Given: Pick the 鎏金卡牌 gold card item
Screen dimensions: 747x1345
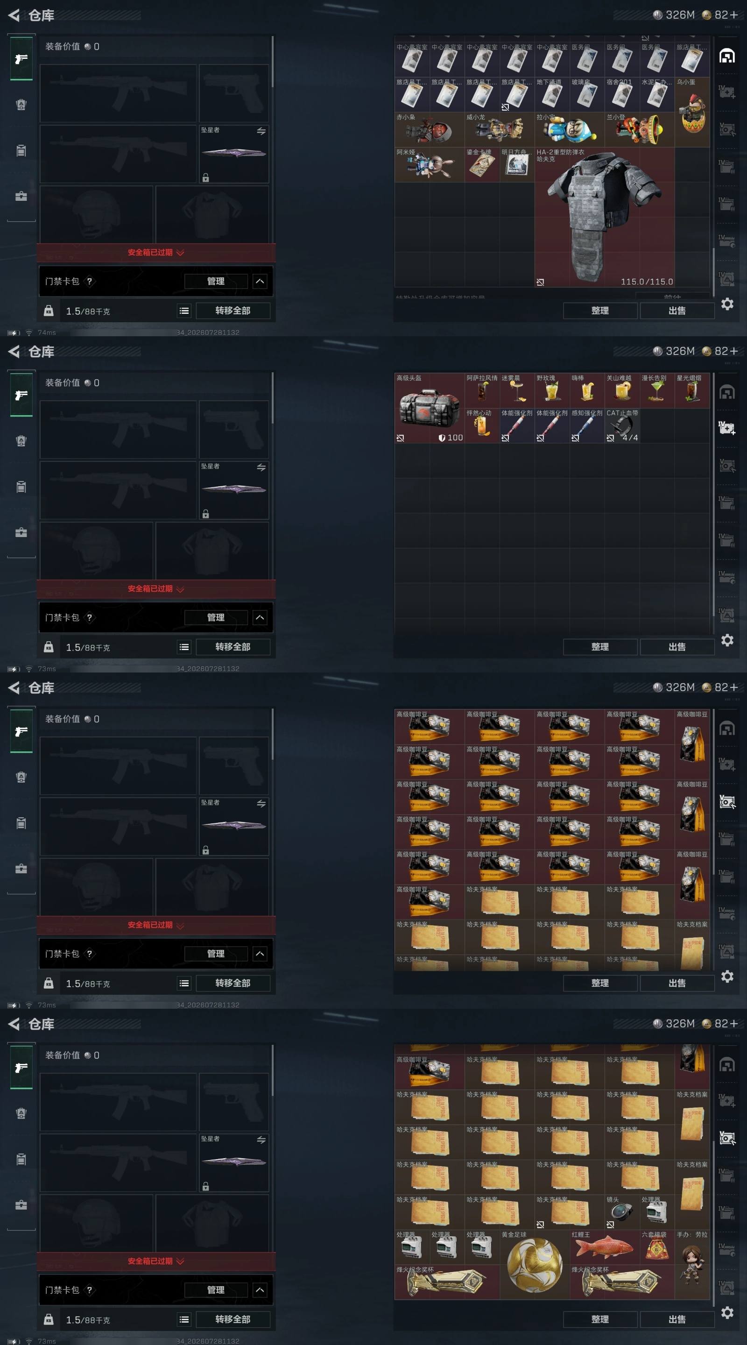Looking at the screenshot, I should point(482,165).
